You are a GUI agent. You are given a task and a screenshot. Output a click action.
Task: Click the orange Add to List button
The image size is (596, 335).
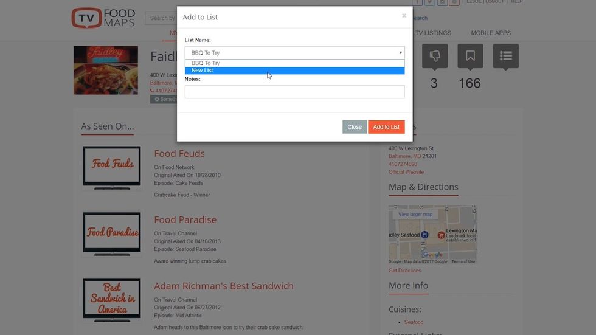[386, 127]
